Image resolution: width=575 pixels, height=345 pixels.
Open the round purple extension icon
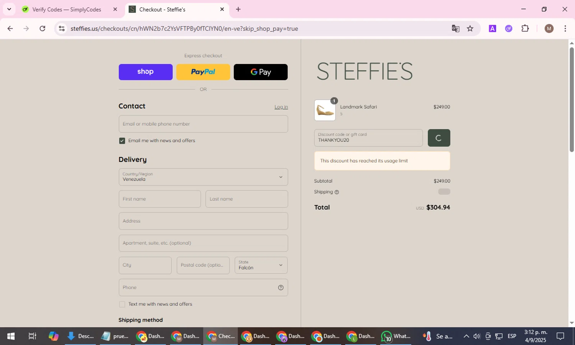point(509,28)
